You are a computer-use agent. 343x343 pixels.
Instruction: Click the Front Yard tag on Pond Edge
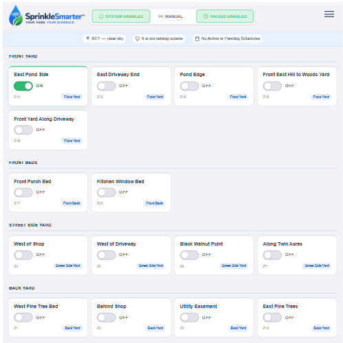[x=238, y=97]
